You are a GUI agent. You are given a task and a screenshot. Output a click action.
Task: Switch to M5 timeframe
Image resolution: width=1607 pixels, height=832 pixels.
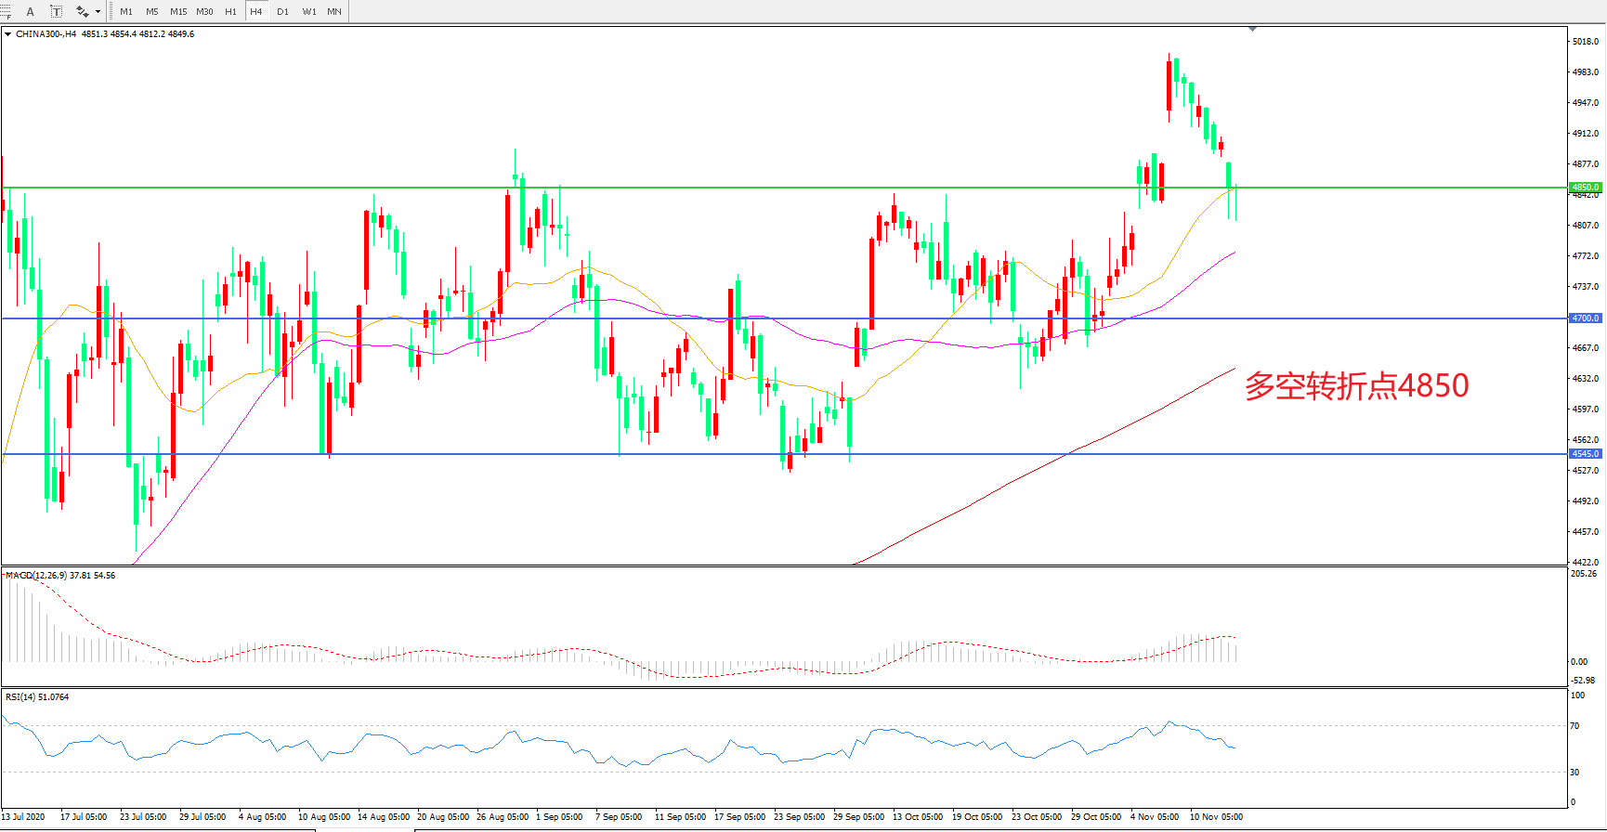(152, 12)
